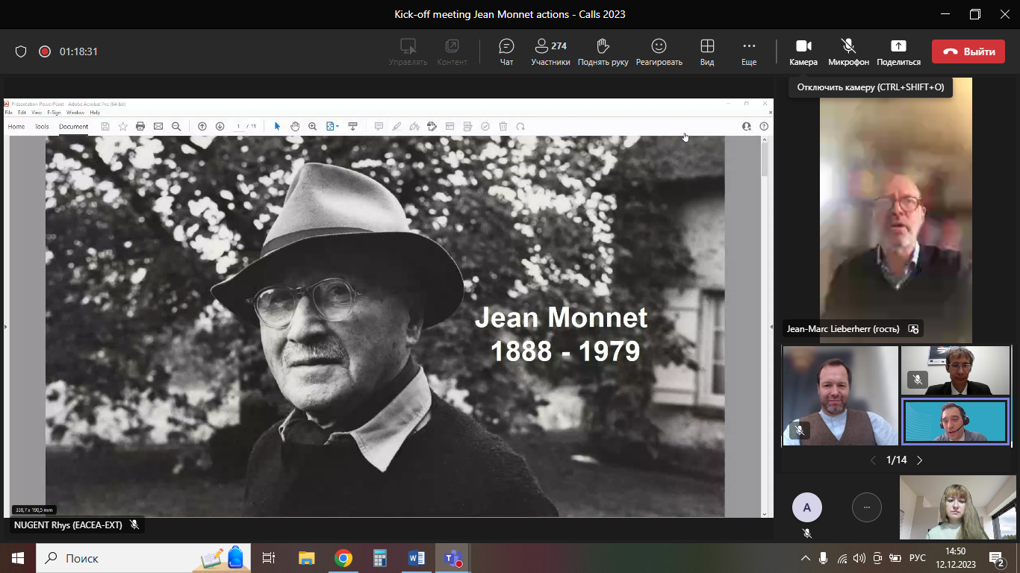Show the participants list (274)
The image size is (1020, 573).
point(550,51)
